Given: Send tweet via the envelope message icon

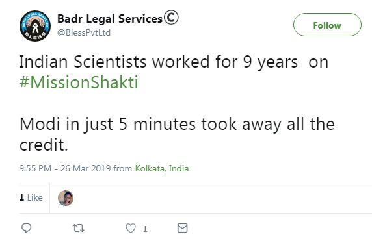Looking at the screenshot, I should click(x=183, y=228).
